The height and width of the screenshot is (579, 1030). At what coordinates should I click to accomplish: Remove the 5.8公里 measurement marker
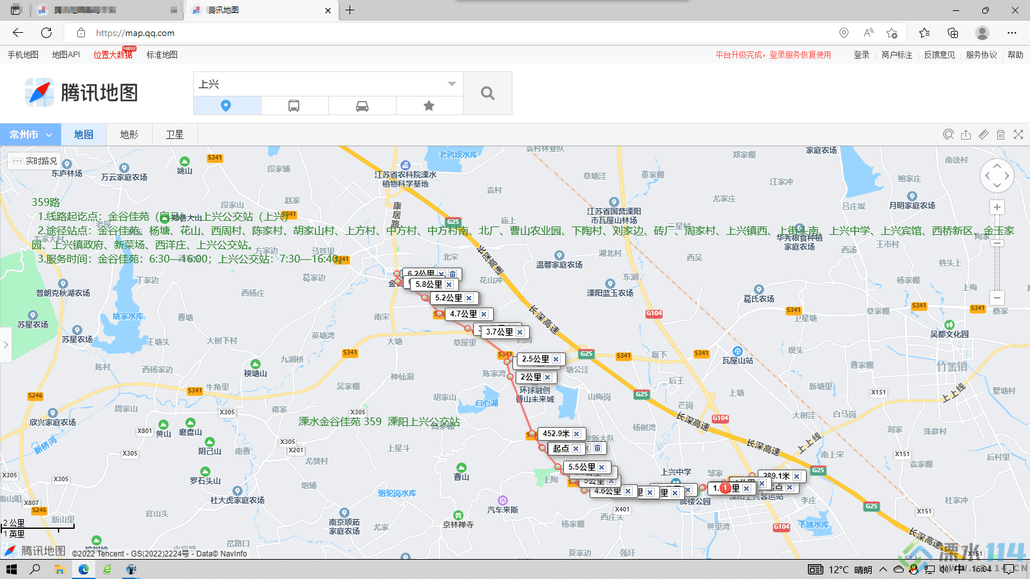coord(449,284)
